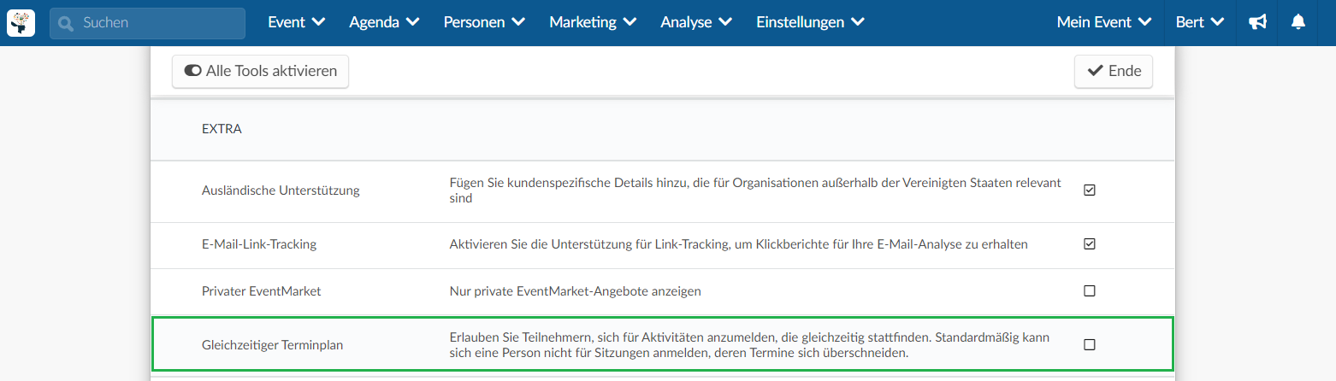Uncheck the Ausländische Unterstützung checkbox
The image size is (1336, 381).
click(x=1090, y=190)
